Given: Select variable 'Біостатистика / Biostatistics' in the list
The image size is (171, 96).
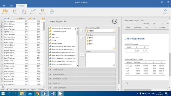Looking at the screenshot, I should (62, 64).
